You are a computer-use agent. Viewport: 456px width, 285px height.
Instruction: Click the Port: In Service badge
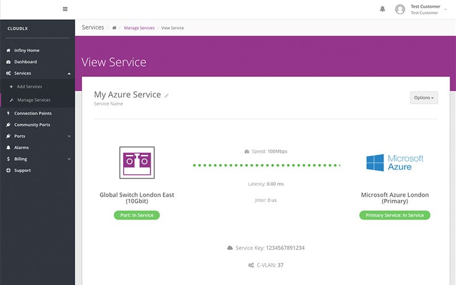137,215
